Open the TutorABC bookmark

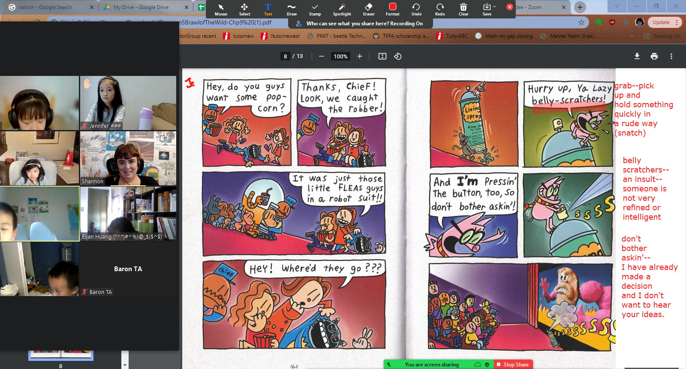pos(452,36)
